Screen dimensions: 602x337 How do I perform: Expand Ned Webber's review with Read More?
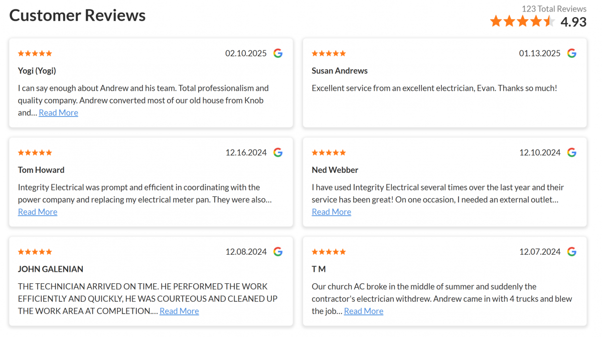[x=331, y=212]
